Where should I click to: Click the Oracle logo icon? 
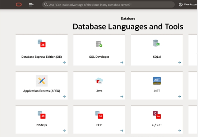click(19, 5)
